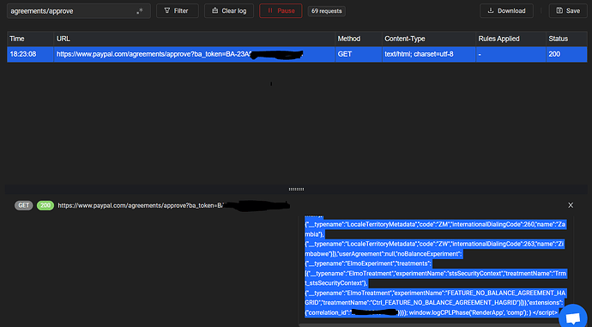The image size is (592, 327).
Task: Click the Clear log broom icon
Action: pos(214,10)
